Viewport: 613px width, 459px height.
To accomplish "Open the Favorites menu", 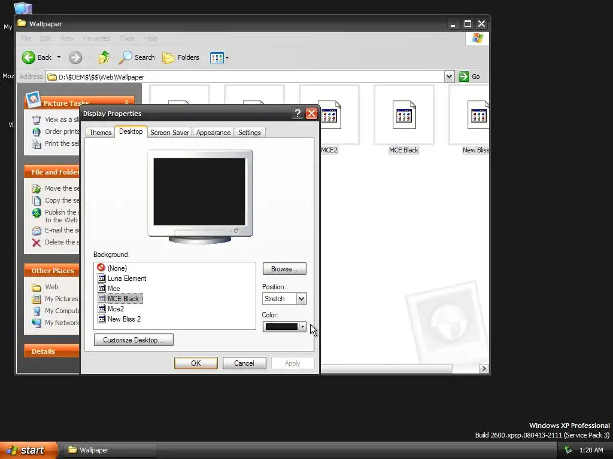I will (96, 38).
